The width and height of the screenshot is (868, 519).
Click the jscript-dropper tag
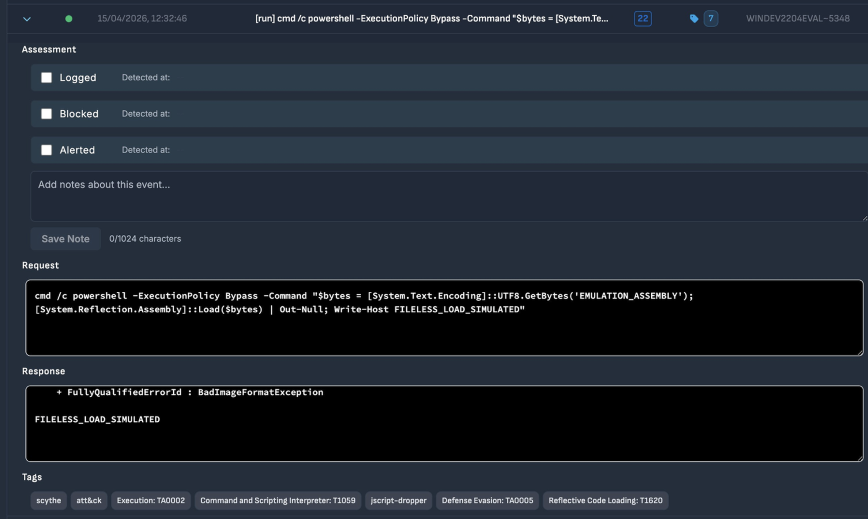(x=398, y=500)
